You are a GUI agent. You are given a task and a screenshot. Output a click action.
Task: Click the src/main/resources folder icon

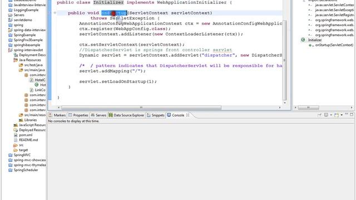[x=21, y=115]
